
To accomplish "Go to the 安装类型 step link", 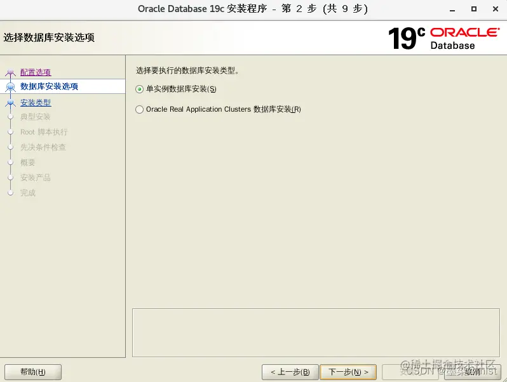I will coord(36,103).
